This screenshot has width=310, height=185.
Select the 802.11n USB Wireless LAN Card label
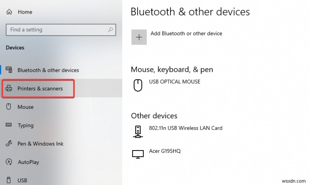[x=186, y=128]
